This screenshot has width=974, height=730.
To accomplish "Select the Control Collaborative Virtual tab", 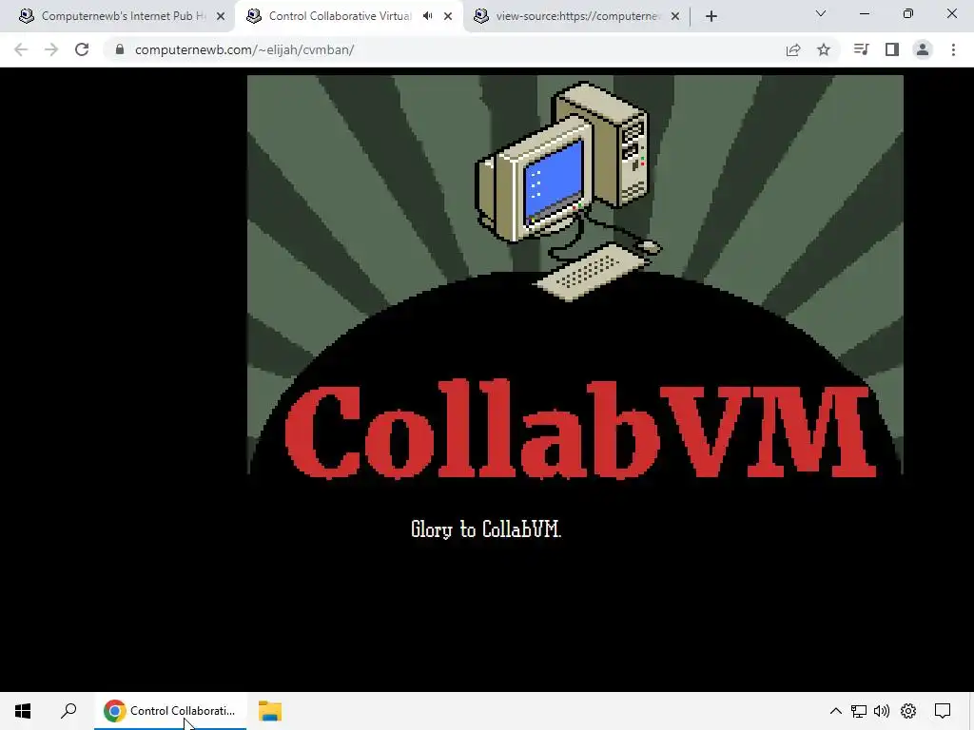I will [339, 16].
